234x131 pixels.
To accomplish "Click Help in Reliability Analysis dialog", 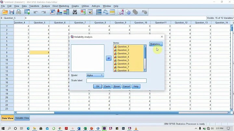I will click(136, 86).
